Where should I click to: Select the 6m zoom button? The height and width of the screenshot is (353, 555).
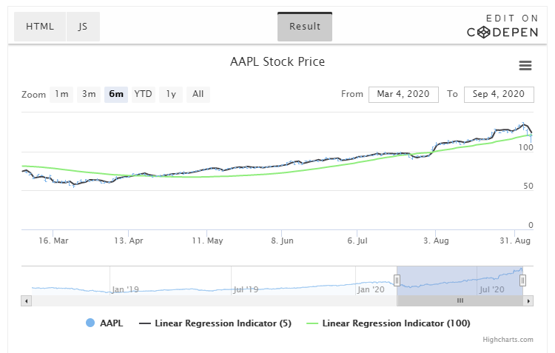pyautogui.click(x=116, y=94)
